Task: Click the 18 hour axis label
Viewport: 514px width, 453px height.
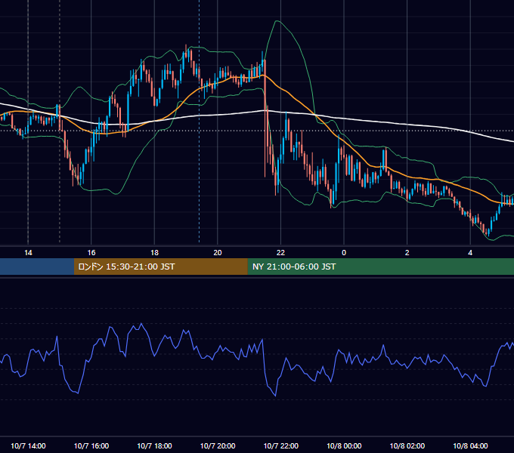Action: coord(154,253)
